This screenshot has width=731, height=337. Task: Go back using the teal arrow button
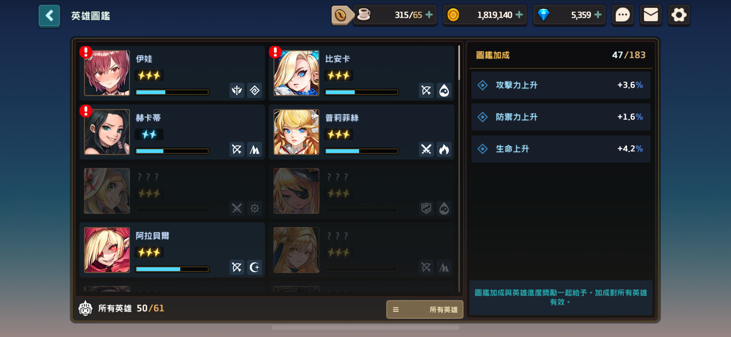[x=49, y=16]
